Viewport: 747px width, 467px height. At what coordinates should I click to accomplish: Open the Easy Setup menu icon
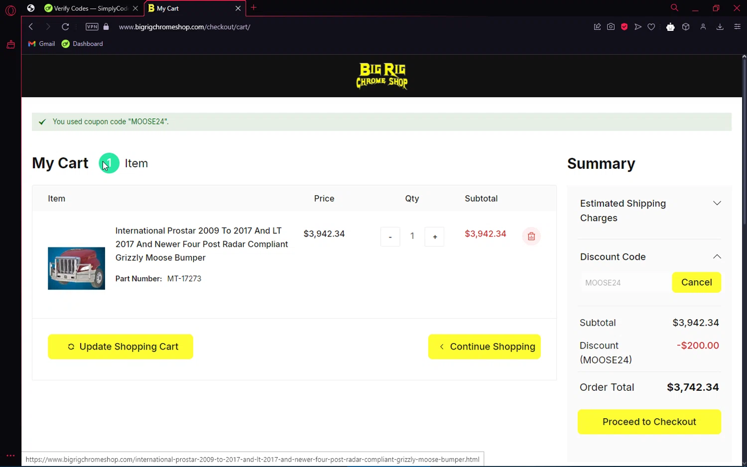(738, 27)
